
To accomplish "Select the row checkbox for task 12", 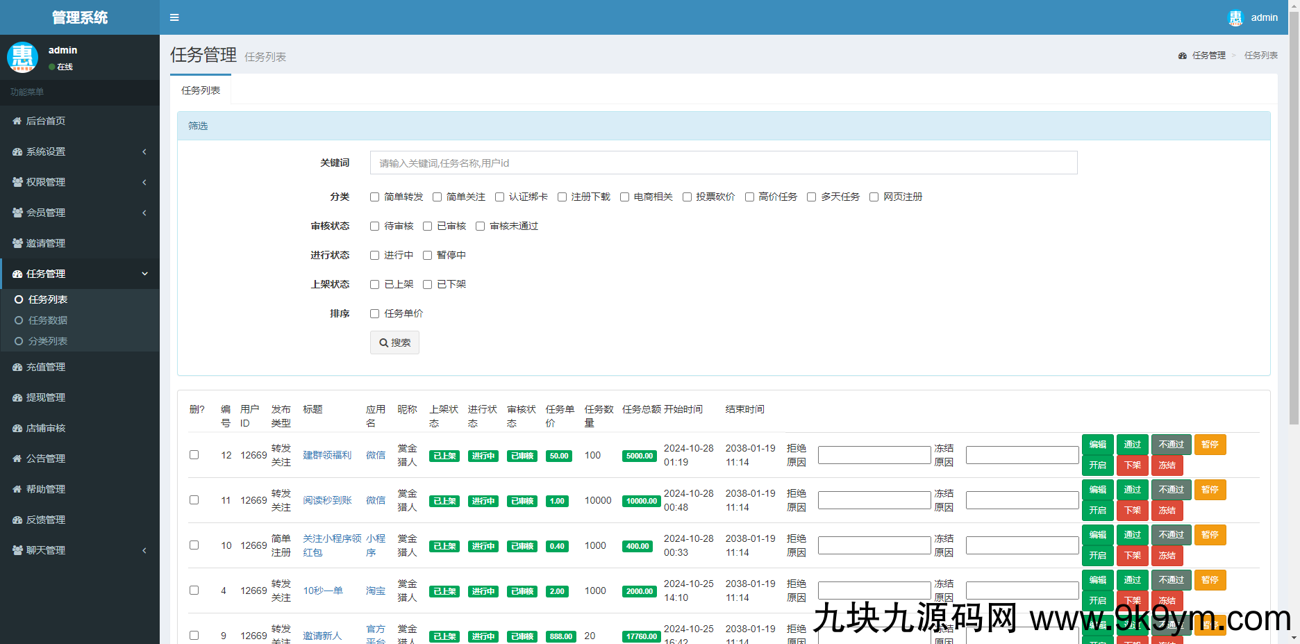I will [x=194, y=454].
